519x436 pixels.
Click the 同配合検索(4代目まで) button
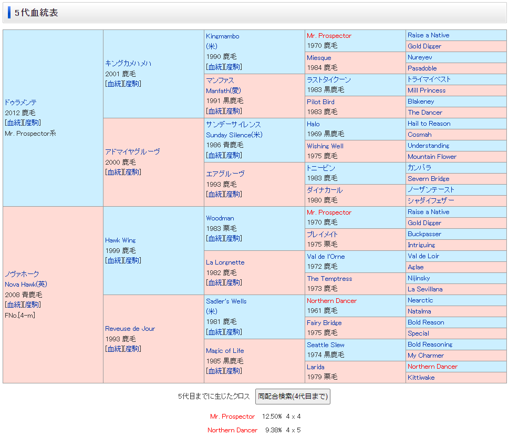293,397
